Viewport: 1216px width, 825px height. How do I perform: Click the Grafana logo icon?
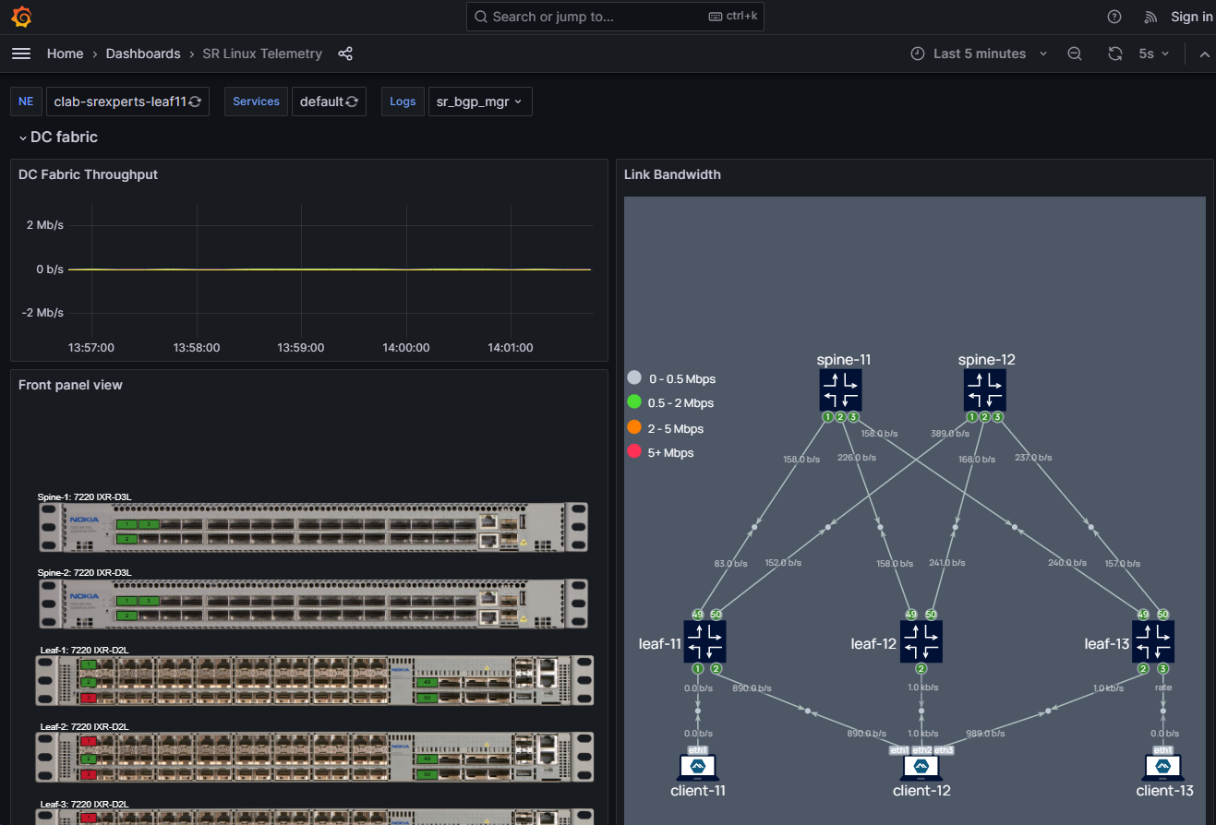[22, 17]
